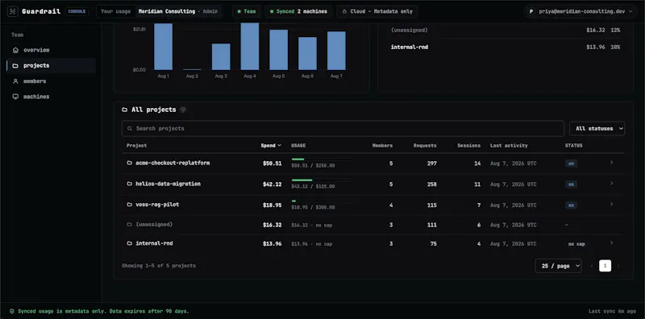This screenshot has height=319, width=645.
Task: Go to overview in the sidebar
Action: click(x=51, y=50)
